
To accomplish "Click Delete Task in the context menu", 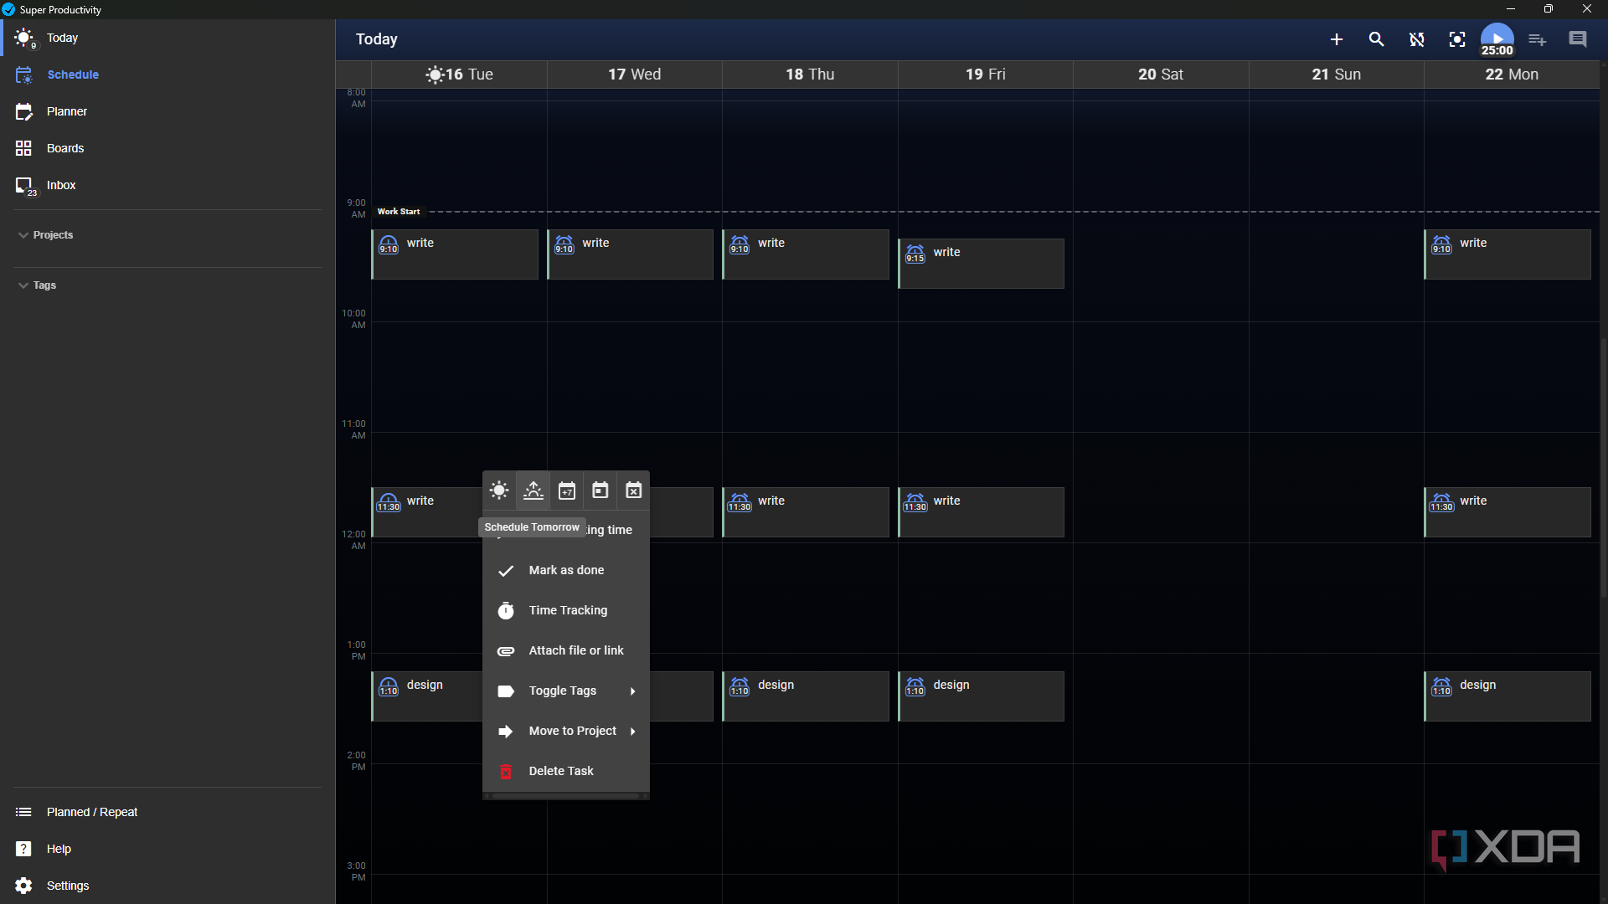I will pyautogui.click(x=566, y=771).
